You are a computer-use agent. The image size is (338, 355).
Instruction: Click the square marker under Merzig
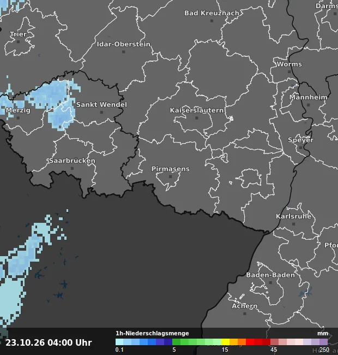pos(18,118)
